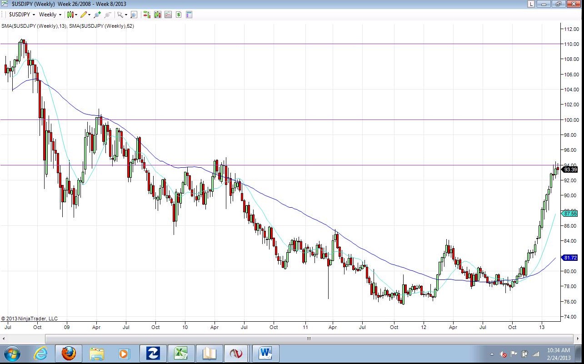Open the Windows Start menu

pos(12,354)
